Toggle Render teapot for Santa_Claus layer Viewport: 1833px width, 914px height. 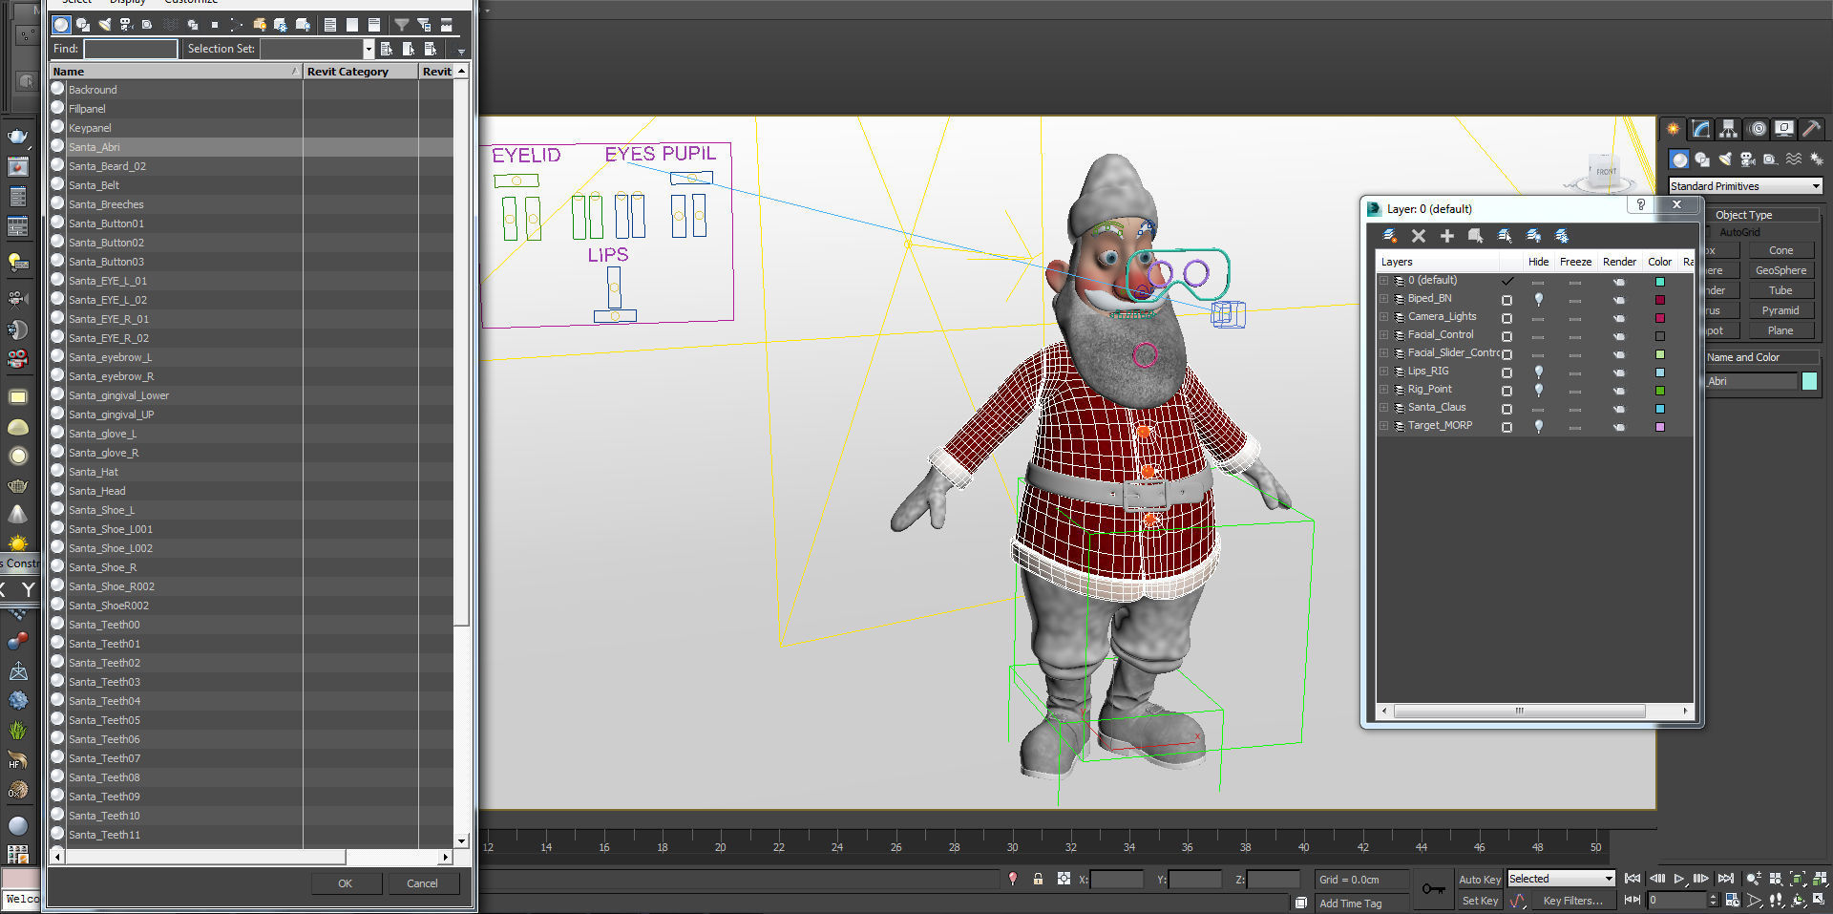click(1619, 409)
